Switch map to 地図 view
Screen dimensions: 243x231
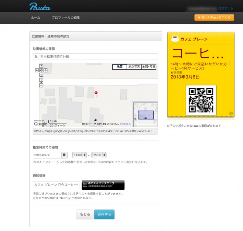pyautogui.click(x=119, y=67)
